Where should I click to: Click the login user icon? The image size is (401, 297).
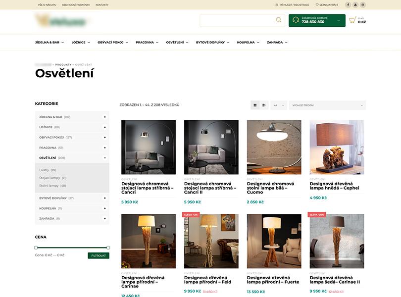(276, 5)
